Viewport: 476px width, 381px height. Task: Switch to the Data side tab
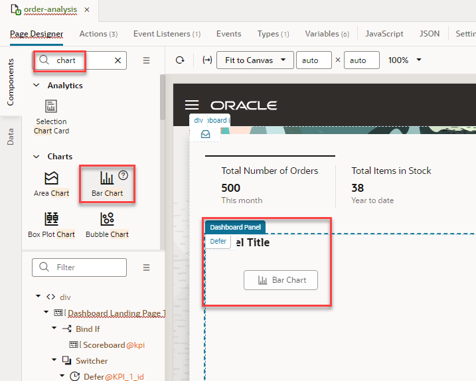(x=11, y=137)
